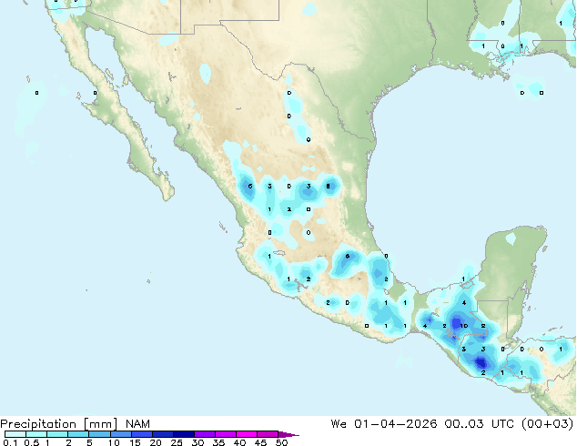The image size is (577, 446).
Task: Click the 1–2 mm legend color swatch
Action: pyautogui.click(x=57, y=434)
